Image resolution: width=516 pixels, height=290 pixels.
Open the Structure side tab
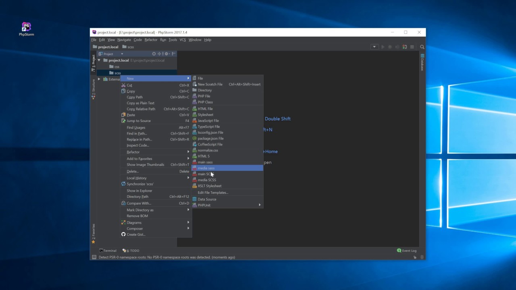click(94, 89)
